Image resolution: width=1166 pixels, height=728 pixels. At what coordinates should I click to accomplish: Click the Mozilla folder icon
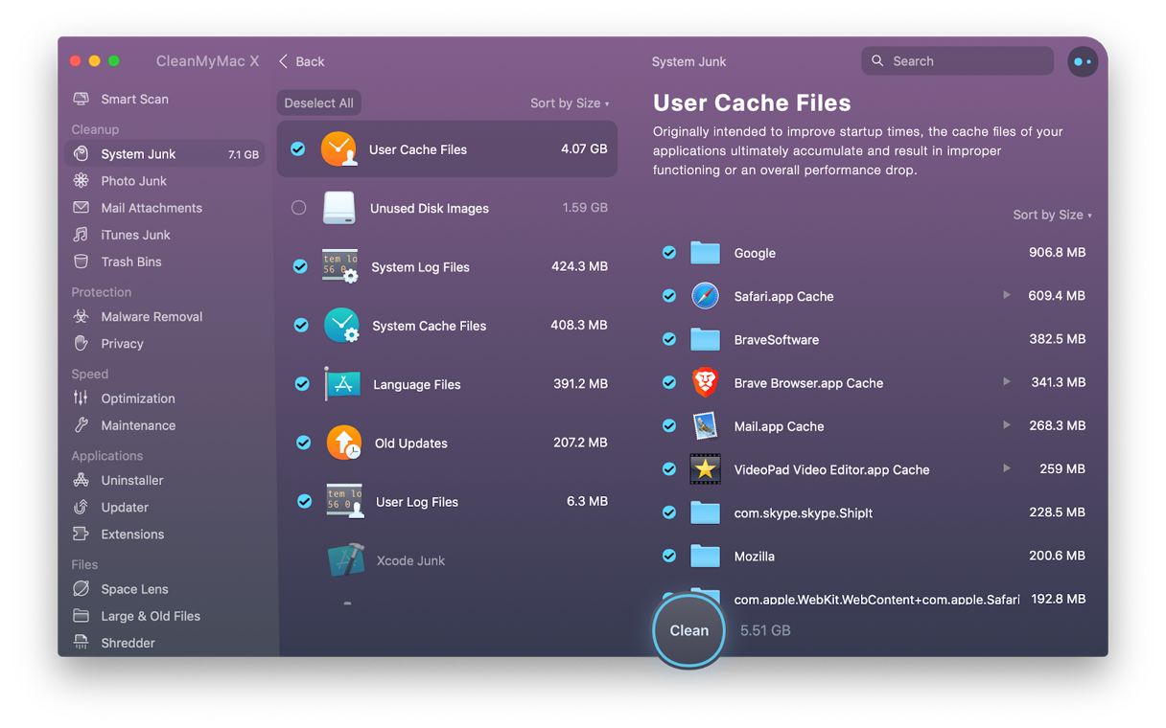[705, 556]
